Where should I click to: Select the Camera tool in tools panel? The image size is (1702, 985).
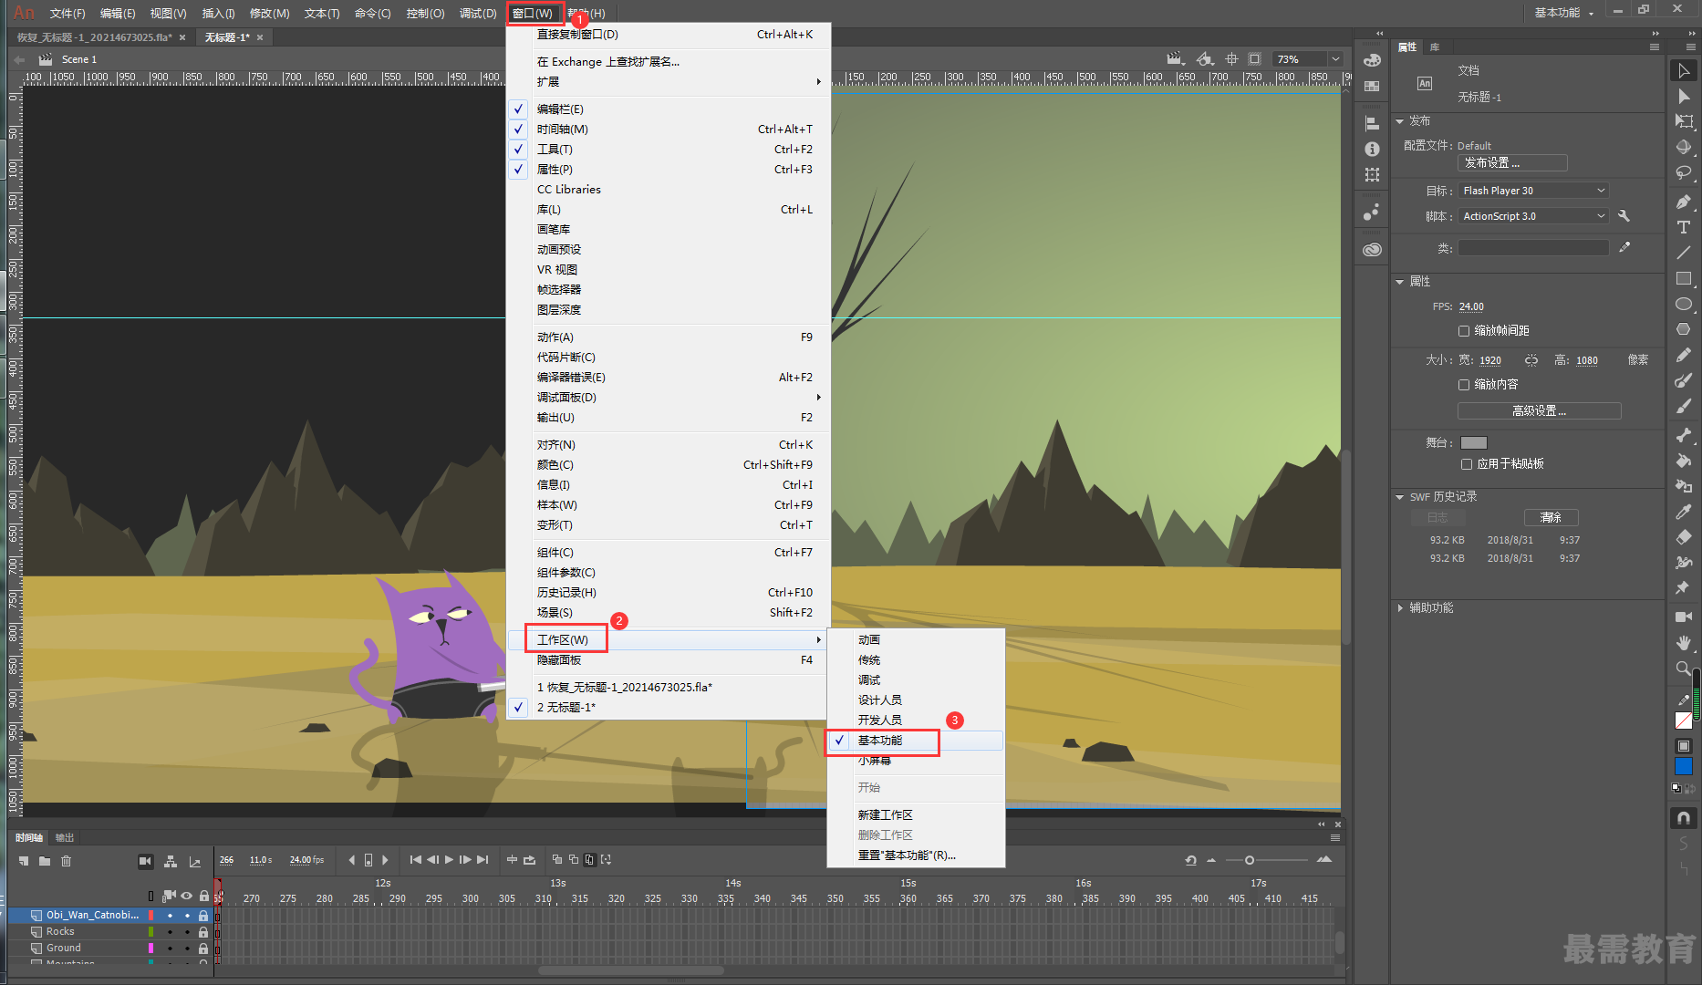pyautogui.click(x=1684, y=617)
